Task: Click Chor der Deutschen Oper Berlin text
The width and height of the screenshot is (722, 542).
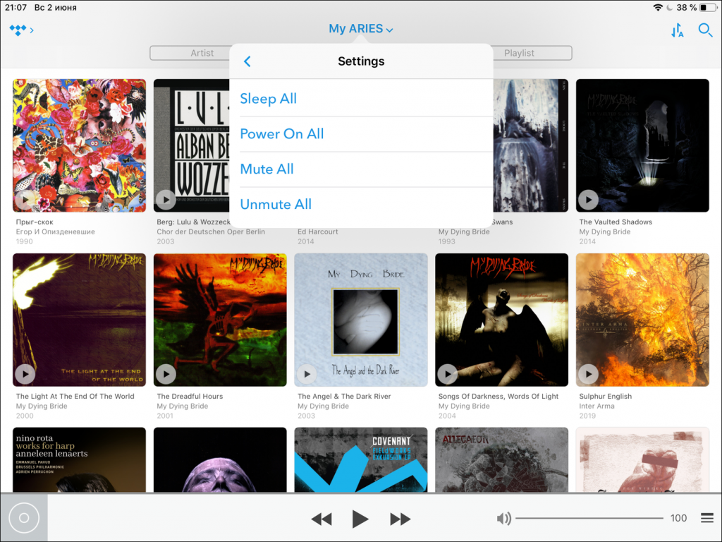Action: (x=211, y=231)
